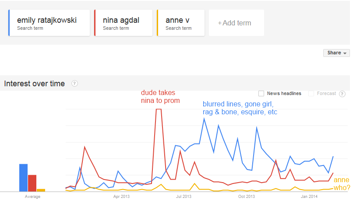Click the highest peak of the blue line
Image resolution: width=353 pixels, height=201 pixels.
tap(204, 118)
